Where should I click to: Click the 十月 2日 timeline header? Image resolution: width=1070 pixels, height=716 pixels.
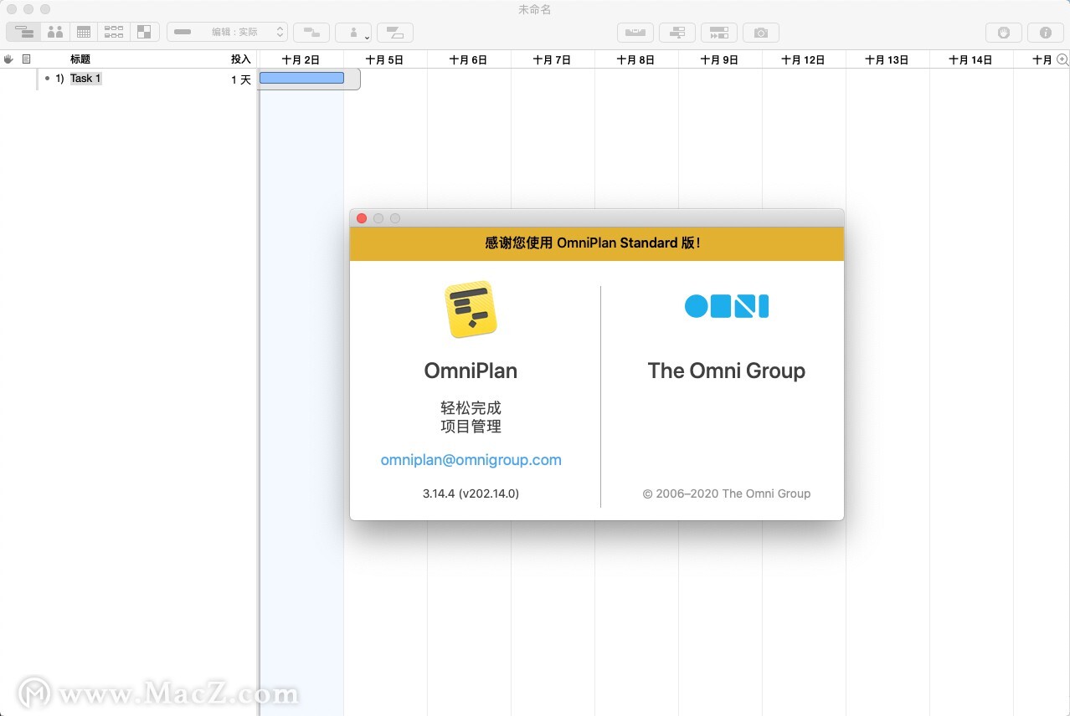[301, 60]
